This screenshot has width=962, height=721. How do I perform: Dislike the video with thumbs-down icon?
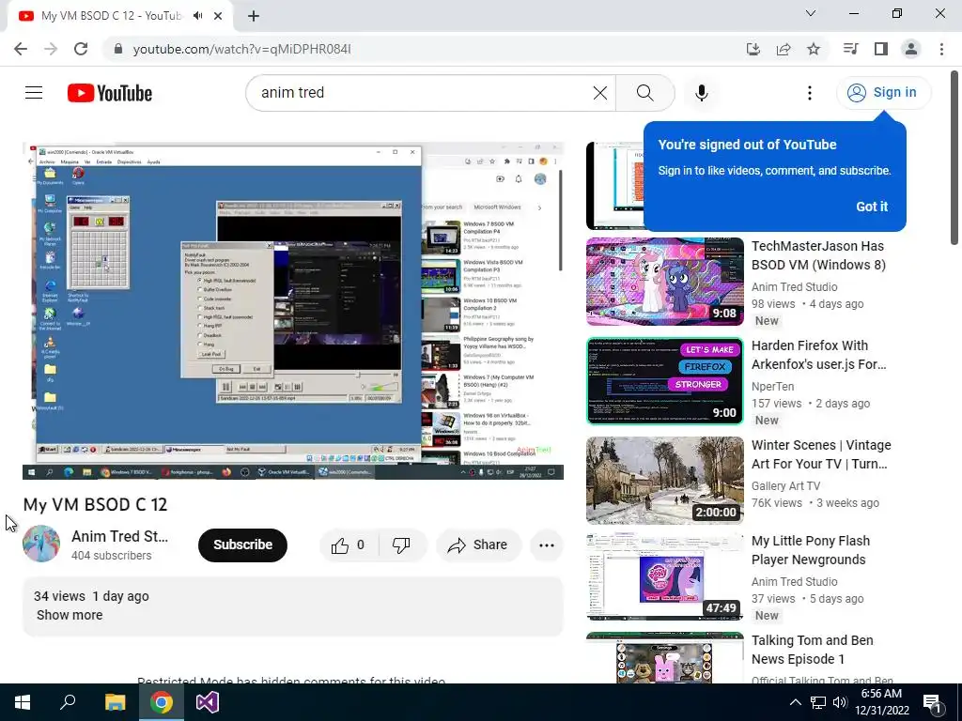(x=401, y=545)
